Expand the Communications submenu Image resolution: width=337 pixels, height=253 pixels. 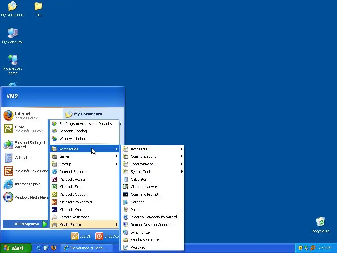153,156
